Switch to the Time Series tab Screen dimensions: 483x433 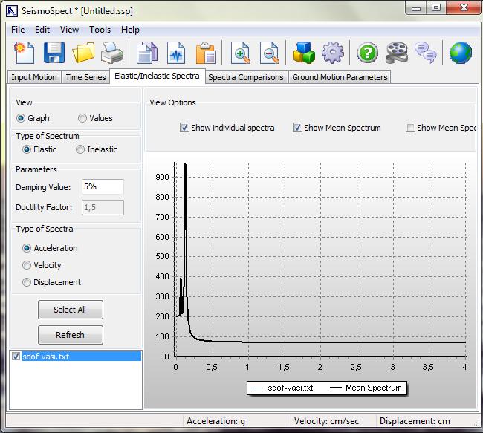point(85,77)
